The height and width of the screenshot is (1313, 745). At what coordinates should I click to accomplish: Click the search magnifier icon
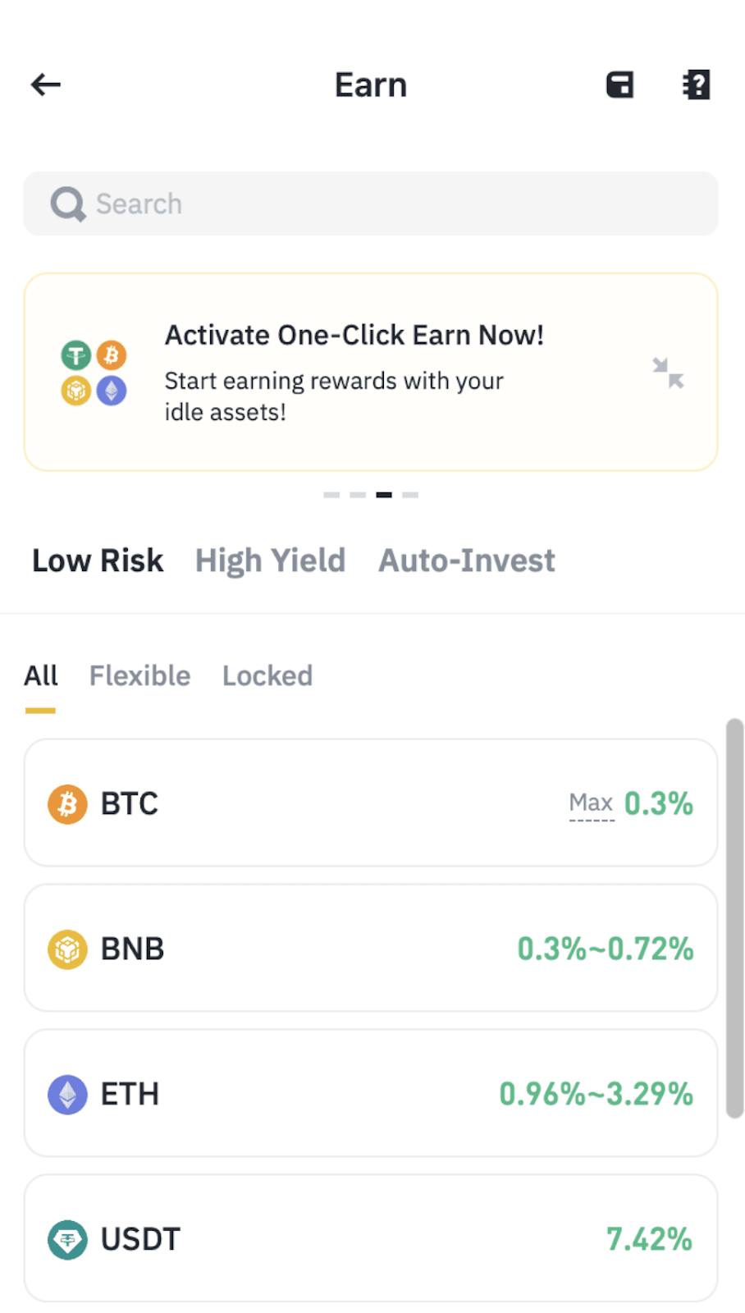pyautogui.click(x=67, y=204)
